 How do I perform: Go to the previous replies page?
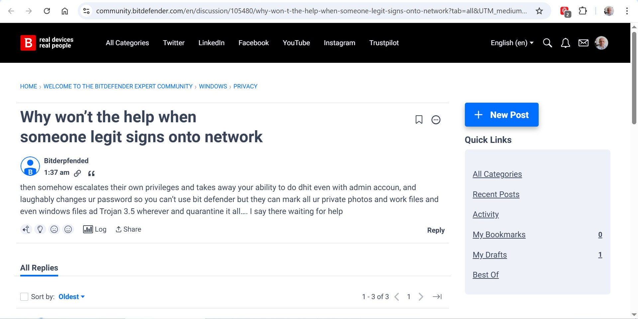(397, 297)
